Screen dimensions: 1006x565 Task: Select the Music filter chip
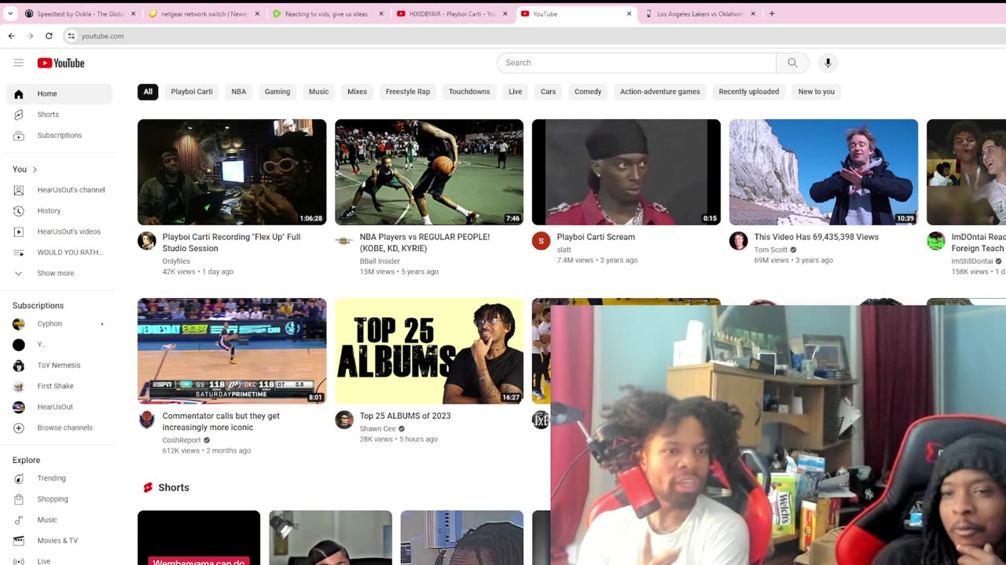(x=319, y=92)
